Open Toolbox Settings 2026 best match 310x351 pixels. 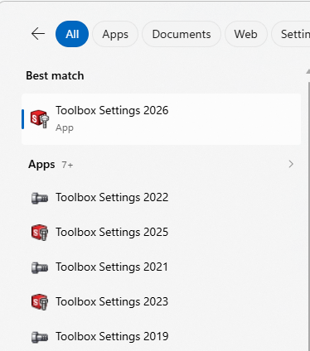pos(162,119)
